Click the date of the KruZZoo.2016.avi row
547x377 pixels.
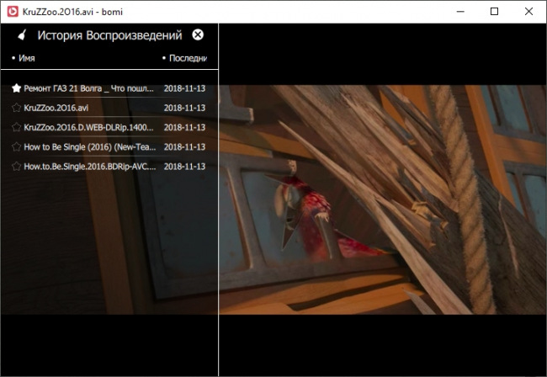point(184,108)
